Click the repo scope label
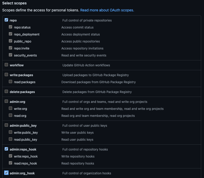Screen dimensions: 204x178 coord(13,20)
